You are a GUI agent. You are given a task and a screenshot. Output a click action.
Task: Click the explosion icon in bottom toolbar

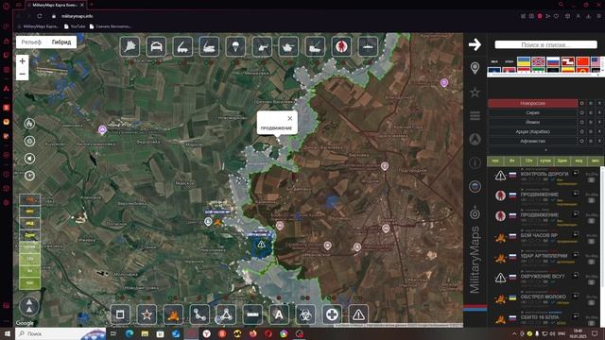click(173, 314)
